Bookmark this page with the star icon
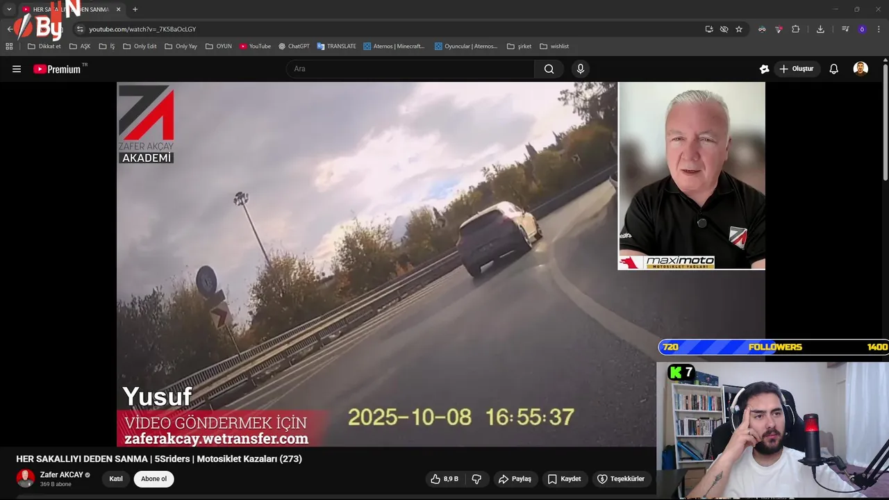889x500 pixels. [x=739, y=29]
